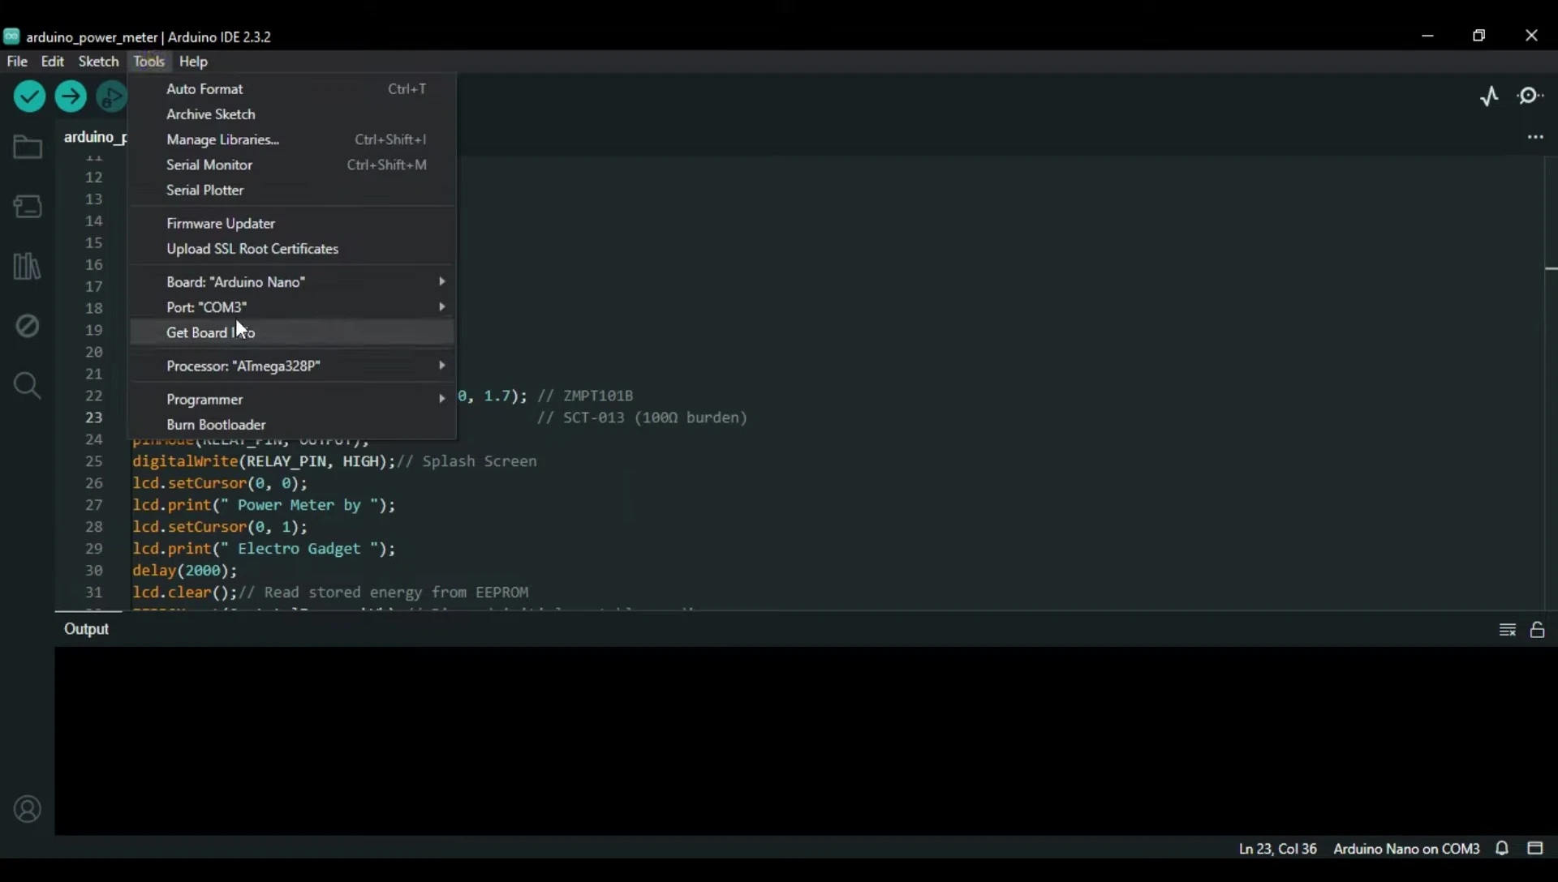Screen dimensions: 1558x882
Task: Click the delay(2000) code line
Action: 185,571
